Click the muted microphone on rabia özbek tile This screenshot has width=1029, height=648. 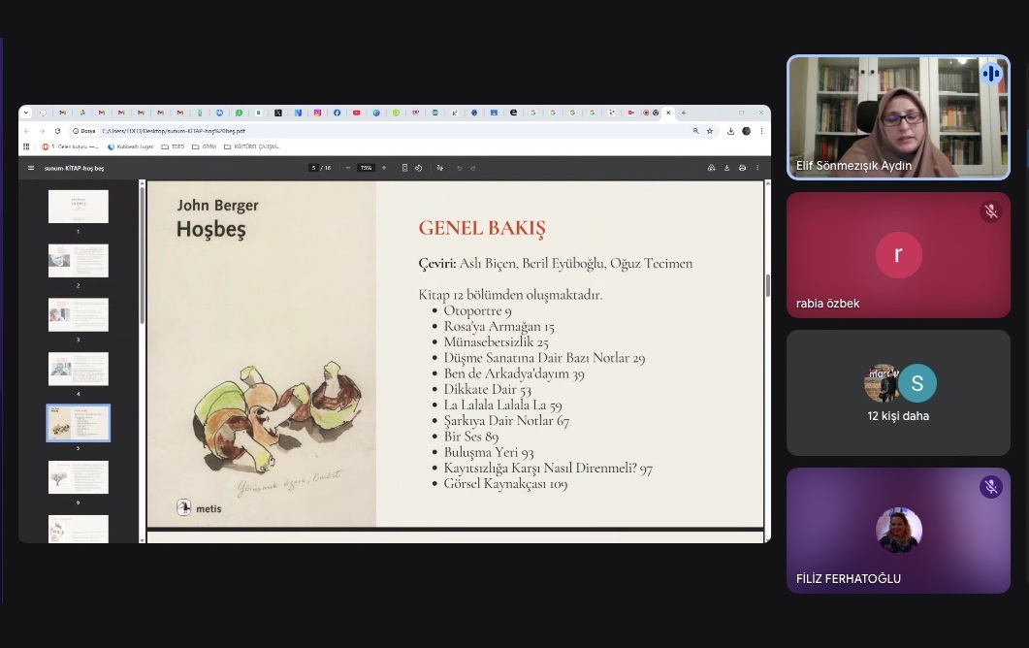(x=990, y=211)
